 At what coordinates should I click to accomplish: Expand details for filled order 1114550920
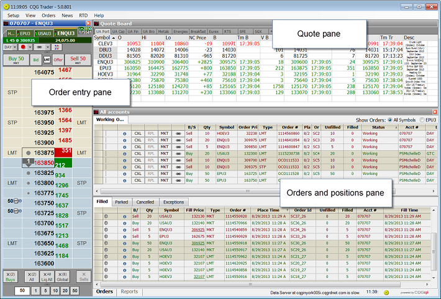tap(106, 216)
